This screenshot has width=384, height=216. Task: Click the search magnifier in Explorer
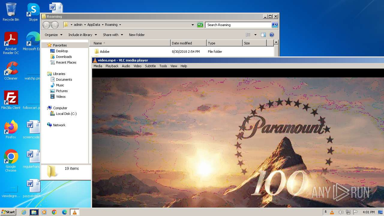[x=274, y=25]
